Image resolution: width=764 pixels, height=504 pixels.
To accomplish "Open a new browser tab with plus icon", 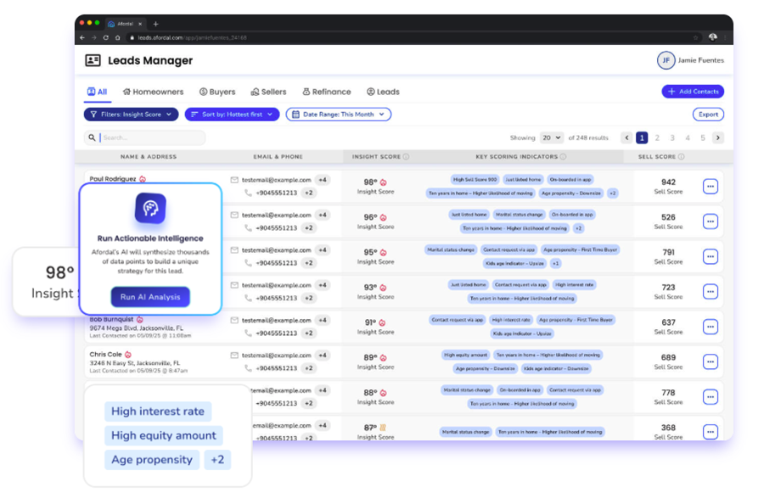I will (x=156, y=24).
